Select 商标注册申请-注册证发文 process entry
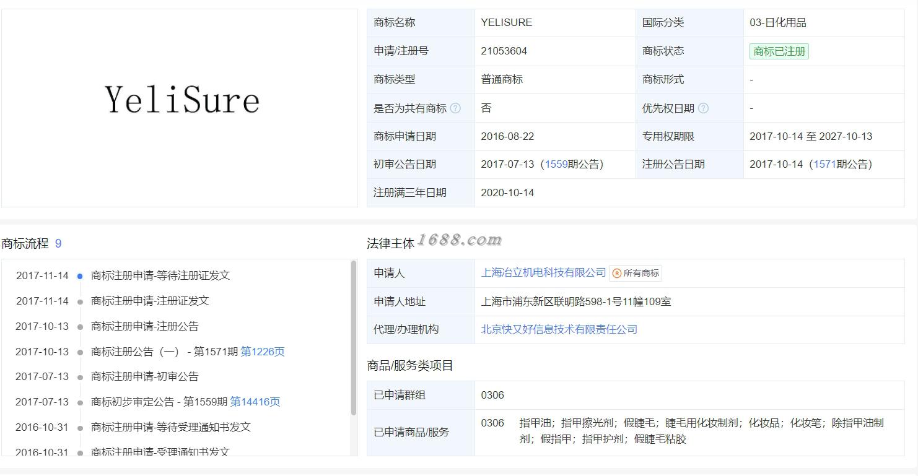918x476 pixels. 150,301
